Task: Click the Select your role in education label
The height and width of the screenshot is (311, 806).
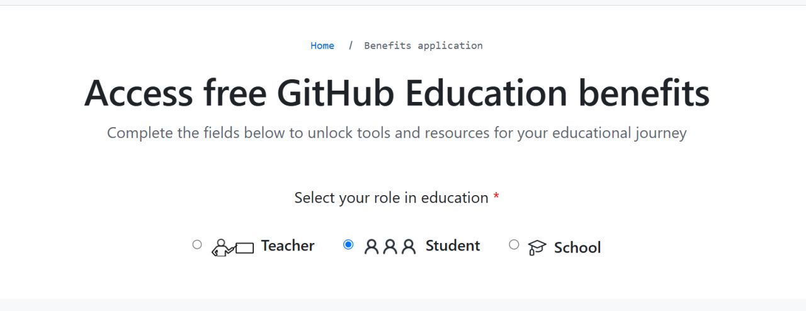Action: point(391,198)
